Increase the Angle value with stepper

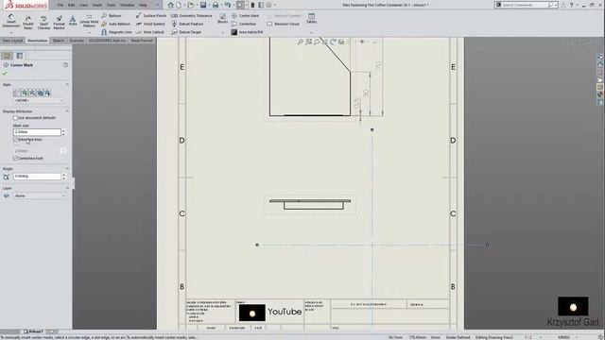63,175
